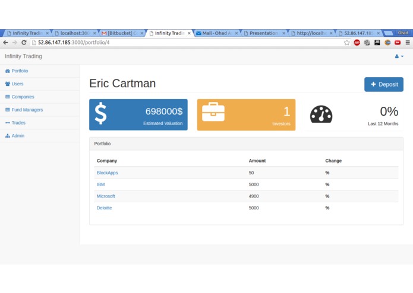Click the Ohad profile button in Chrome
The width and height of the screenshot is (413, 293).
click(403, 33)
